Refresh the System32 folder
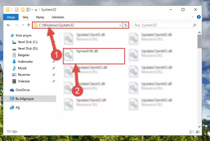 pyautogui.click(x=126, y=25)
